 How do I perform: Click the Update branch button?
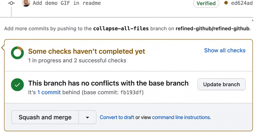pos(221,84)
